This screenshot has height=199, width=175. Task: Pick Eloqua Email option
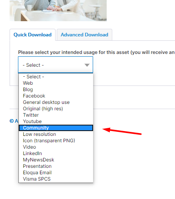click(x=56, y=173)
